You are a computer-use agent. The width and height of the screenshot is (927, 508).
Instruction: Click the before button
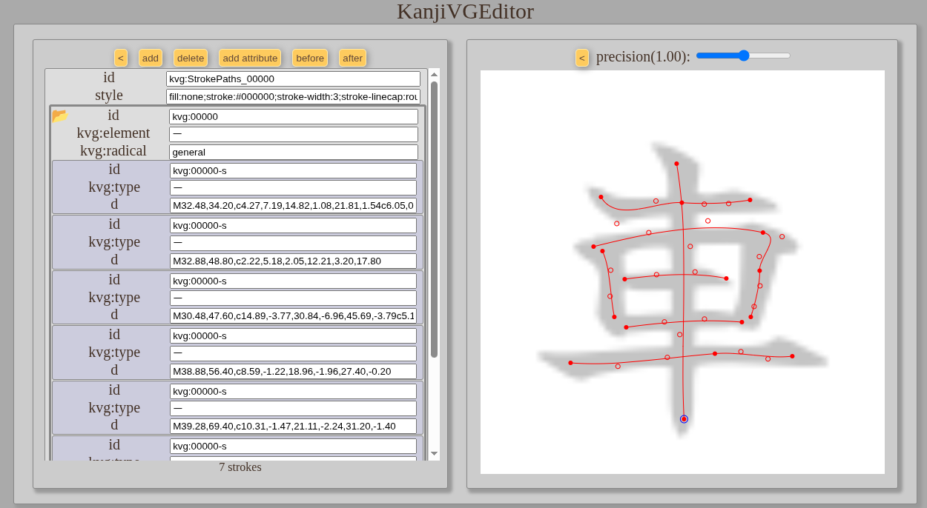click(x=310, y=58)
